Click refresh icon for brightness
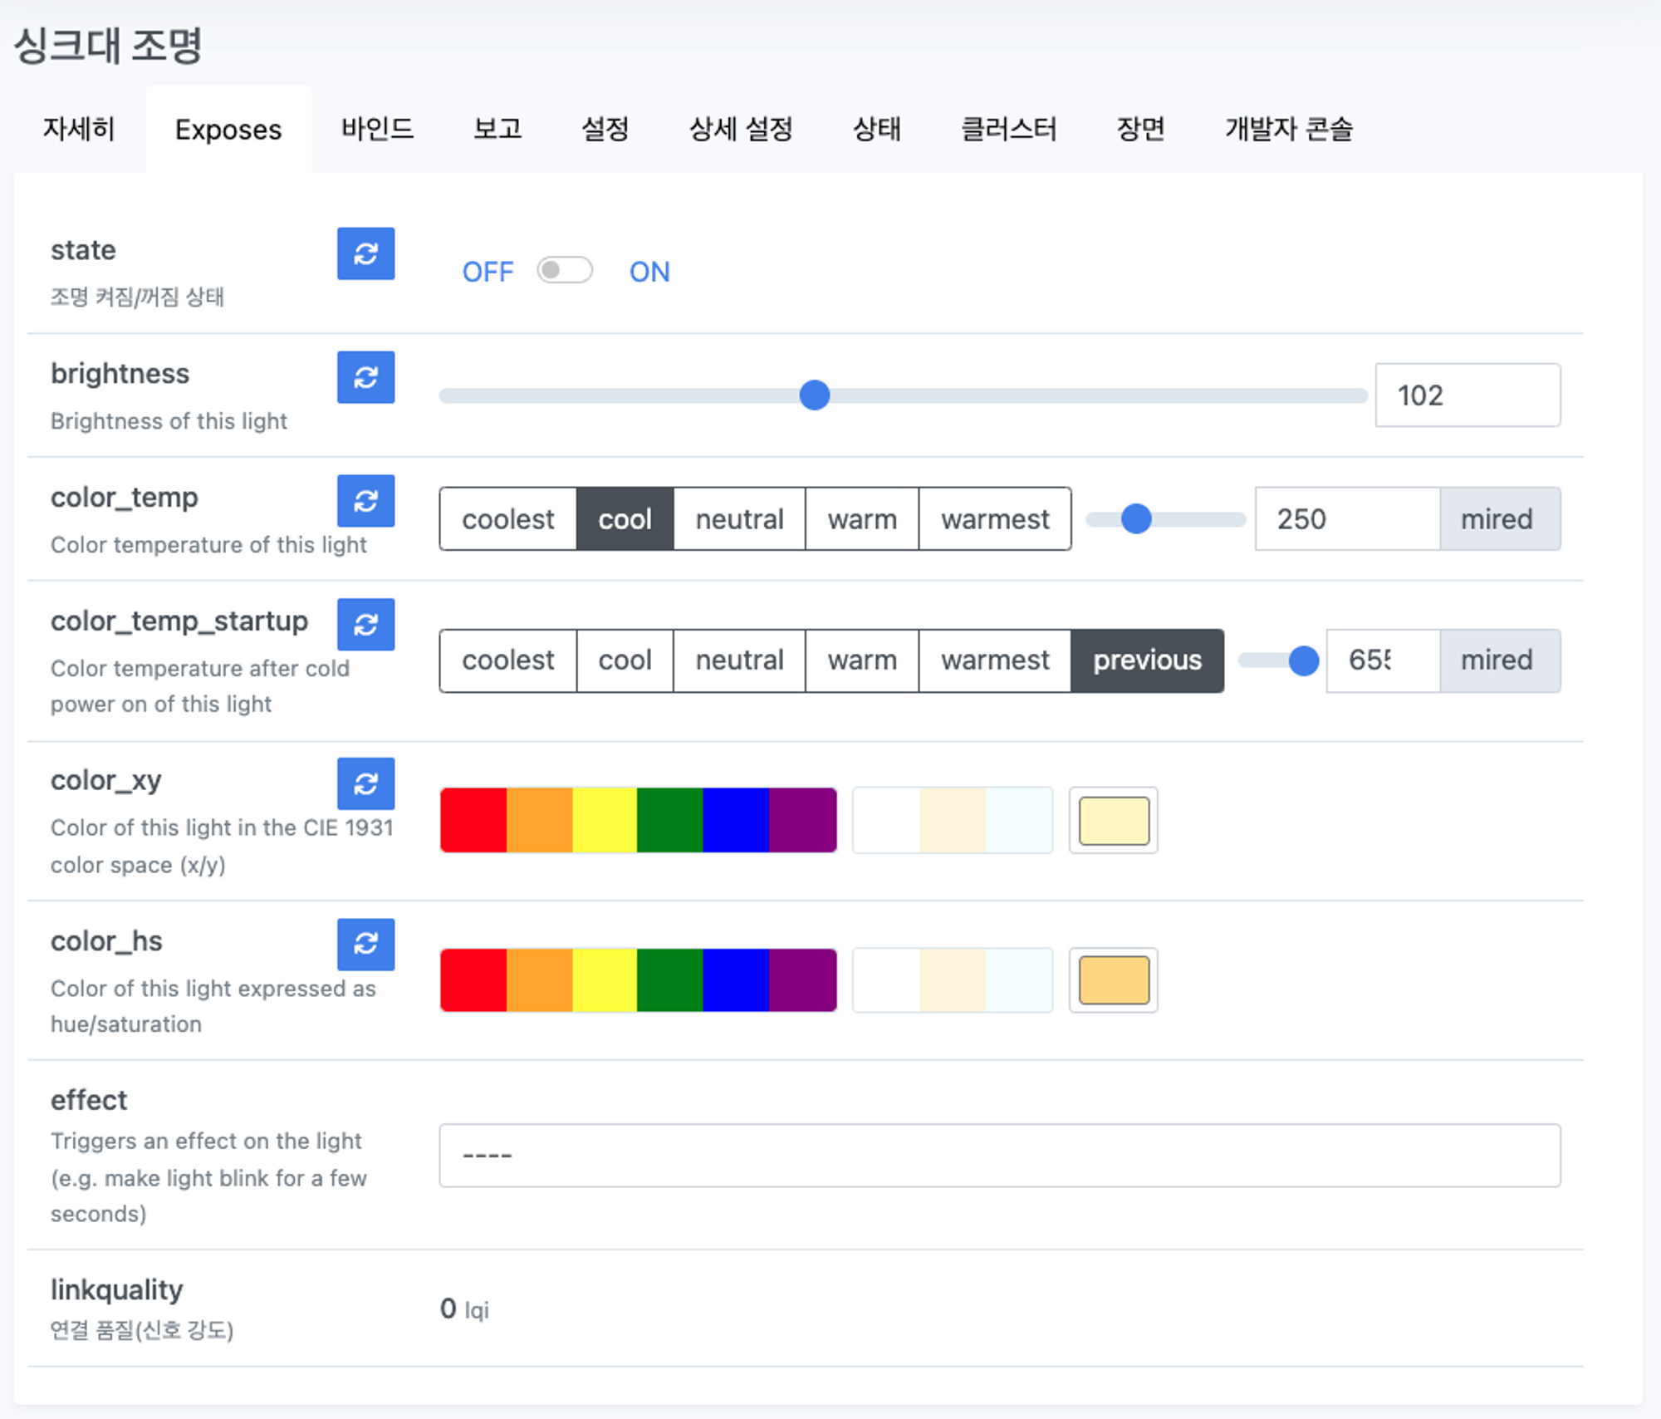 365,377
